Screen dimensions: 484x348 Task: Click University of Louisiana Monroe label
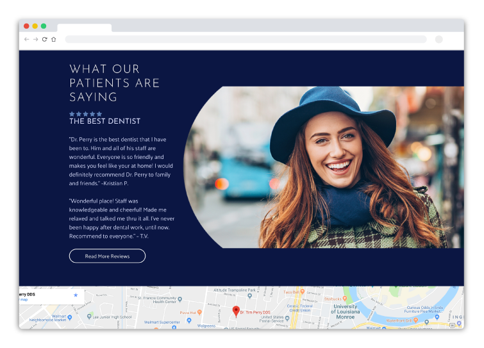click(345, 311)
